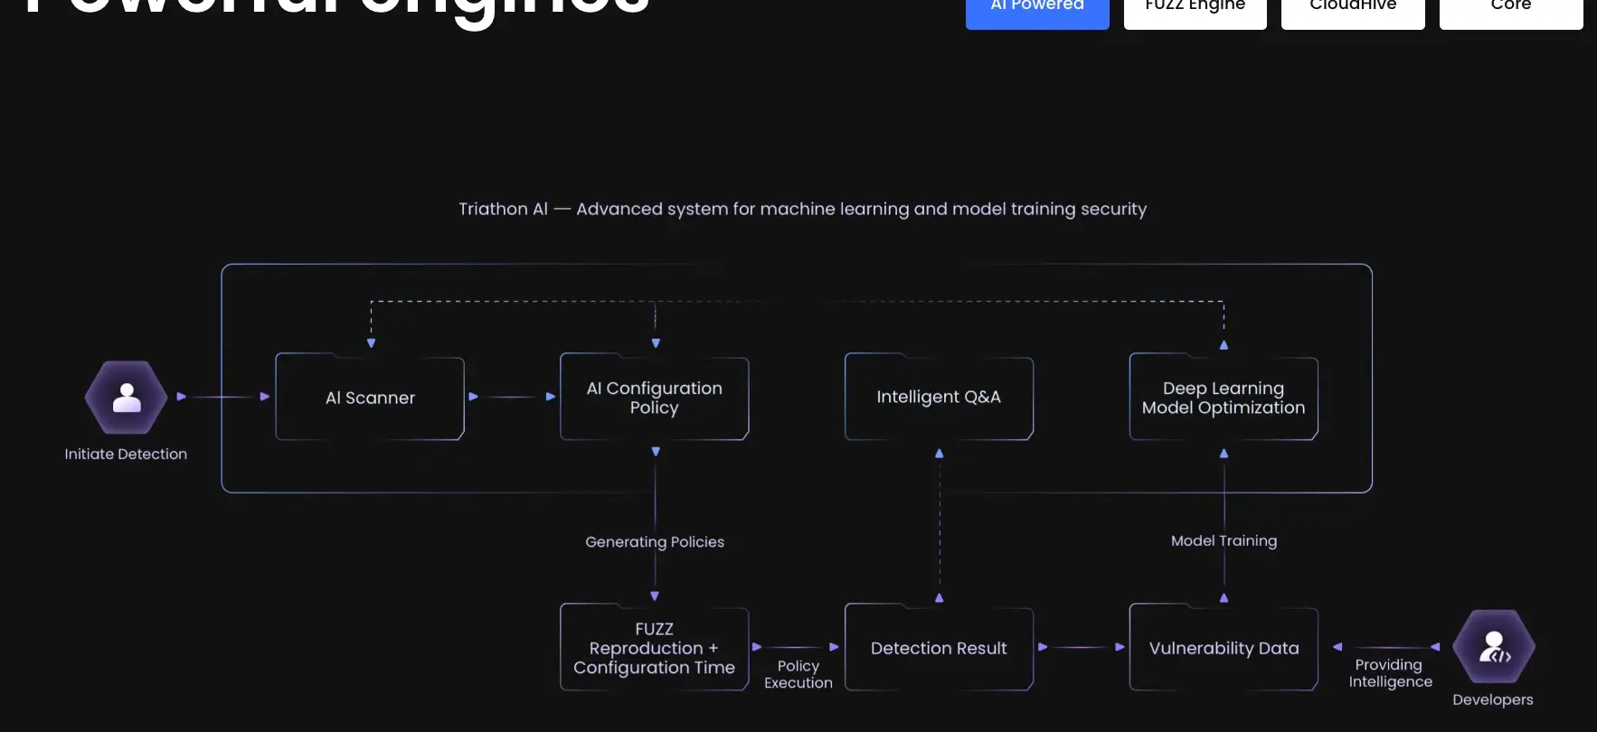Click Deep Learning Model Optimization box
1597x732 pixels.
pyautogui.click(x=1223, y=398)
